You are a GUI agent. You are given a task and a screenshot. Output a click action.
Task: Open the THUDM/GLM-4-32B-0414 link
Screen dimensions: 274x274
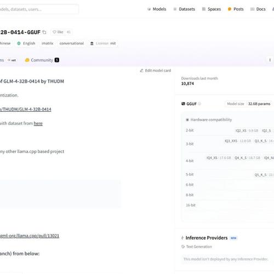[26, 109]
